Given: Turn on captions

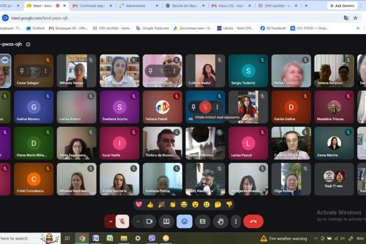Looking at the screenshot, I should 203,221.
